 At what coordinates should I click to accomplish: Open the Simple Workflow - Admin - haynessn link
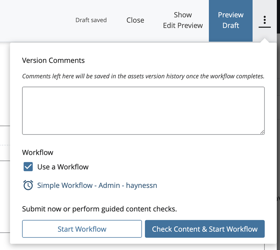click(97, 185)
